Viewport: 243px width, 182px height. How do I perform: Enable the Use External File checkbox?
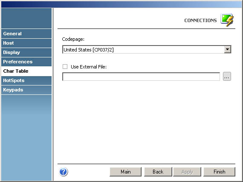click(x=65, y=67)
